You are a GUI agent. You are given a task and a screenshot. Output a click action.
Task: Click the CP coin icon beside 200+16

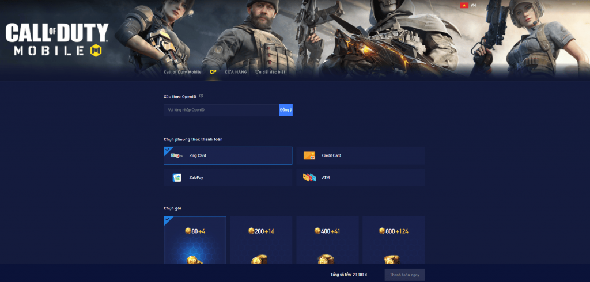coord(251,231)
